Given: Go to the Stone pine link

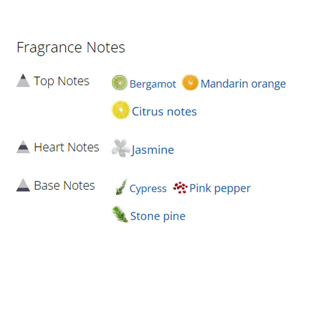Looking at the screenshot, I should [x=158, y=216].
